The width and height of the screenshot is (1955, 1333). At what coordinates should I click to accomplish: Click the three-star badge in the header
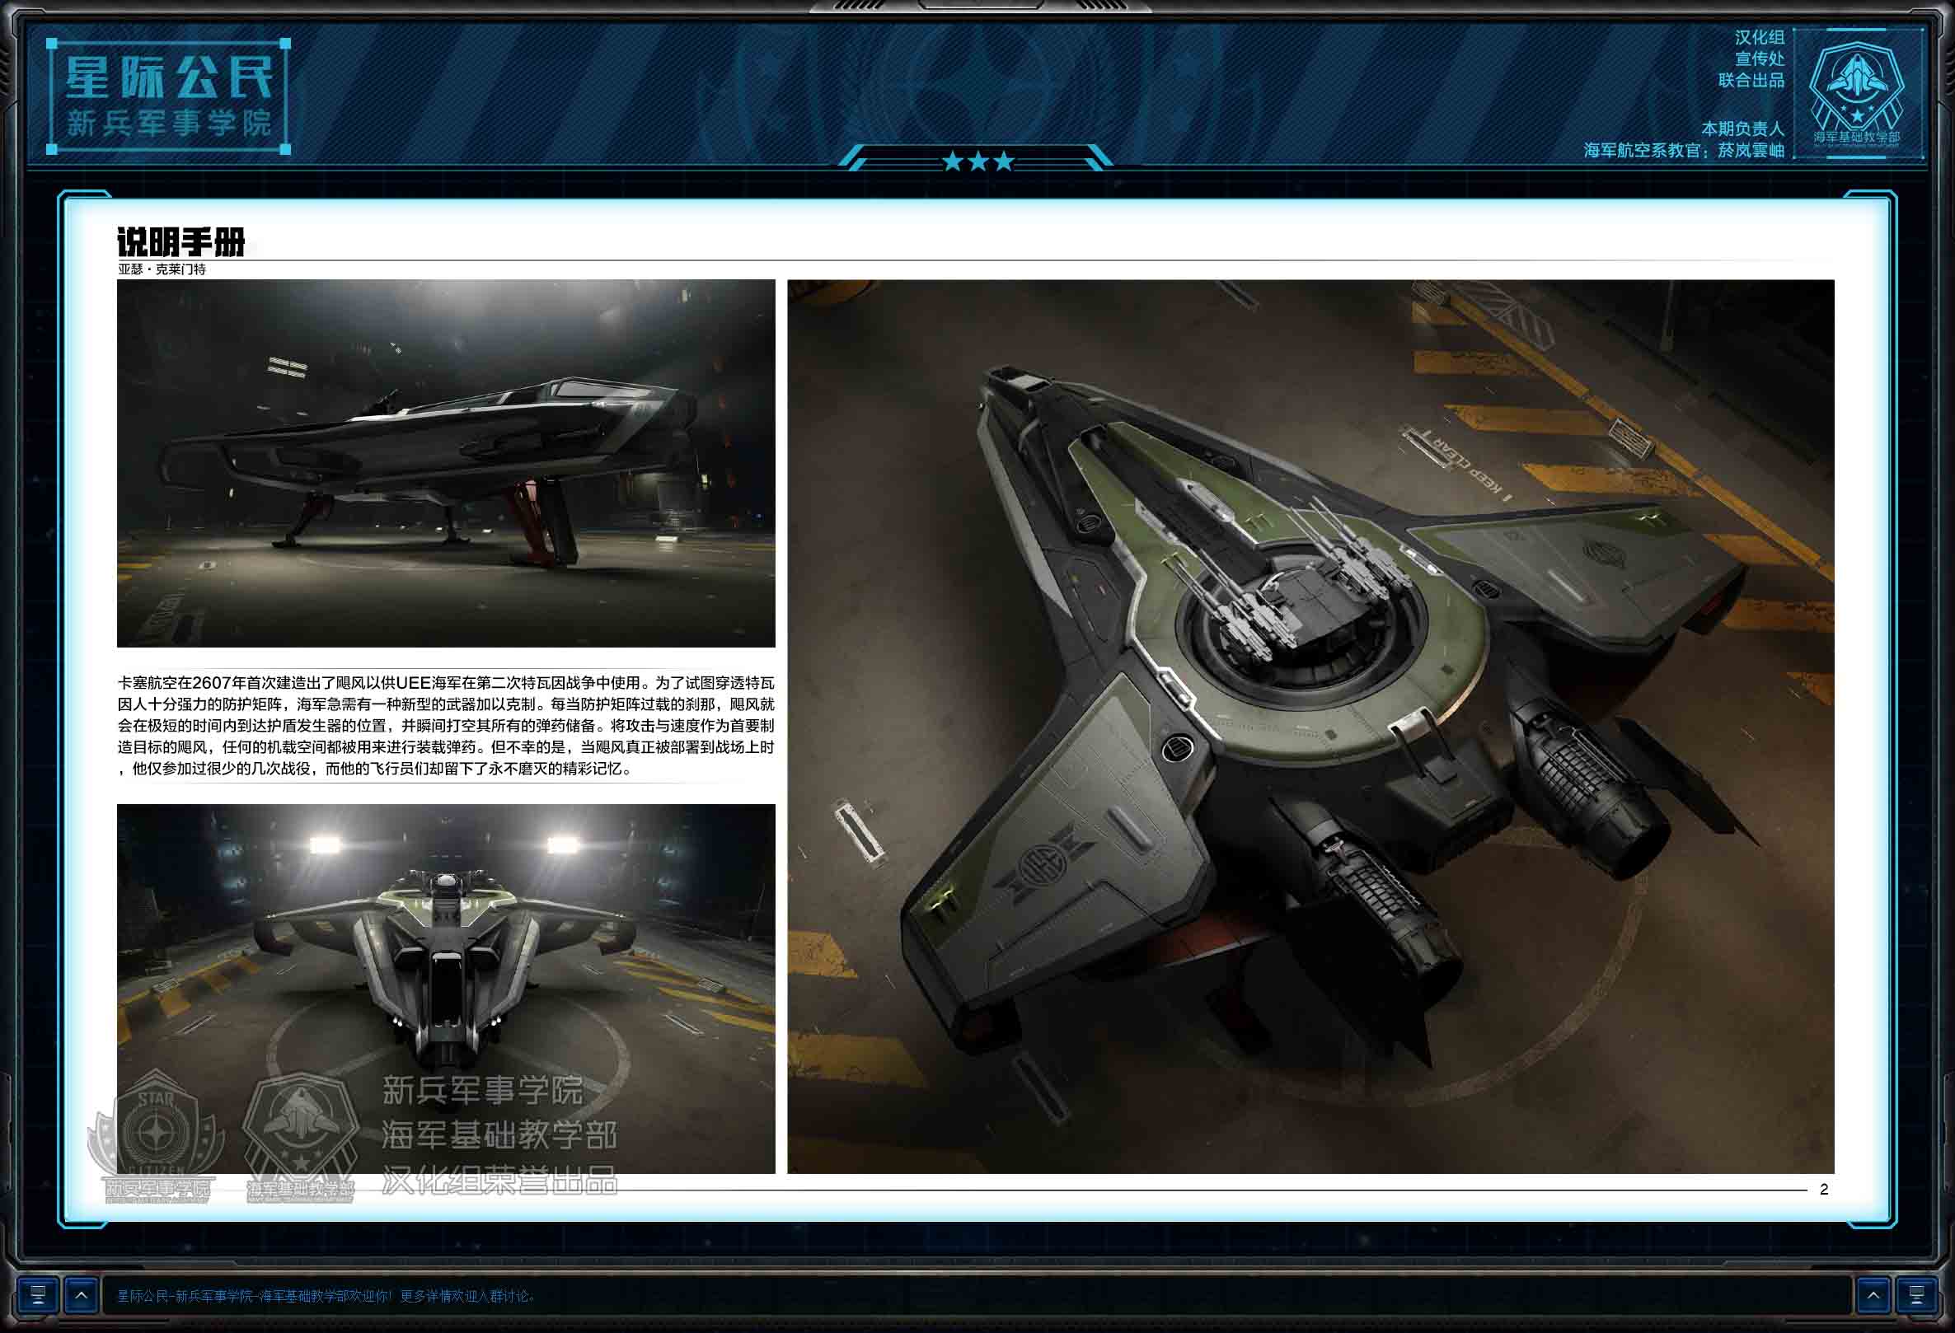coord(977,161)
